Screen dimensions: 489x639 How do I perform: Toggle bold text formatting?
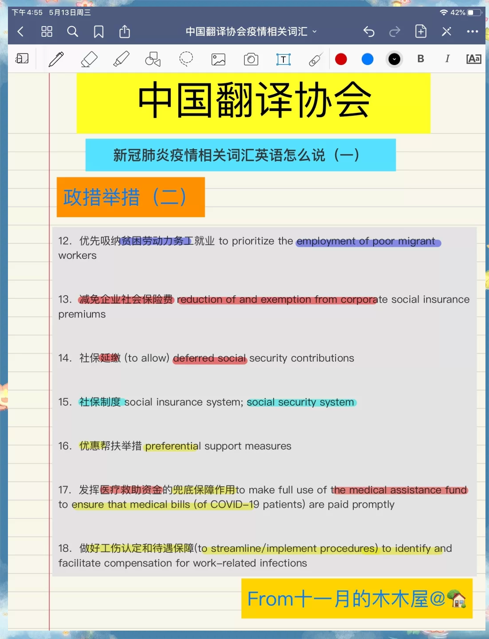(x=420, y=59)
